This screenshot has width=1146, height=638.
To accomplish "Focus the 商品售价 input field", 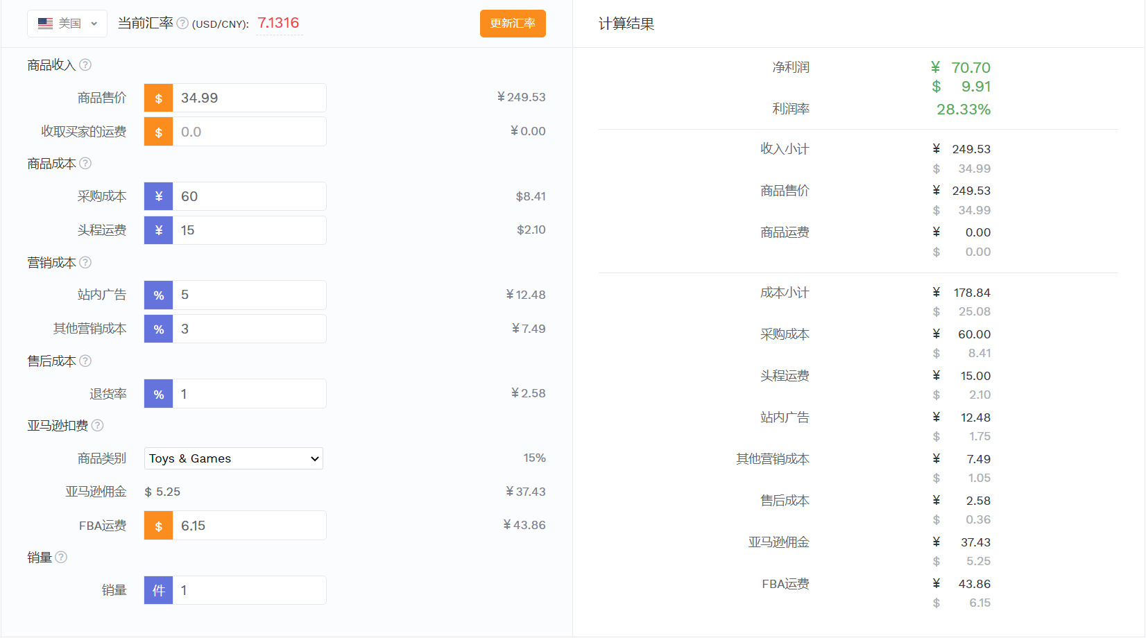I will pyautogui.click(x=249, y=98).
